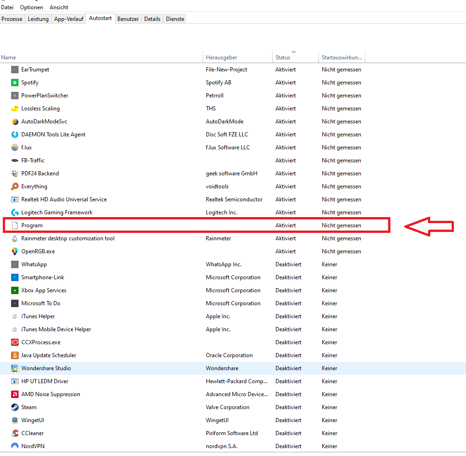
Task: Click the AMD Noise Suppression icon
Action: pyautogui.click(x=14, y=394)
